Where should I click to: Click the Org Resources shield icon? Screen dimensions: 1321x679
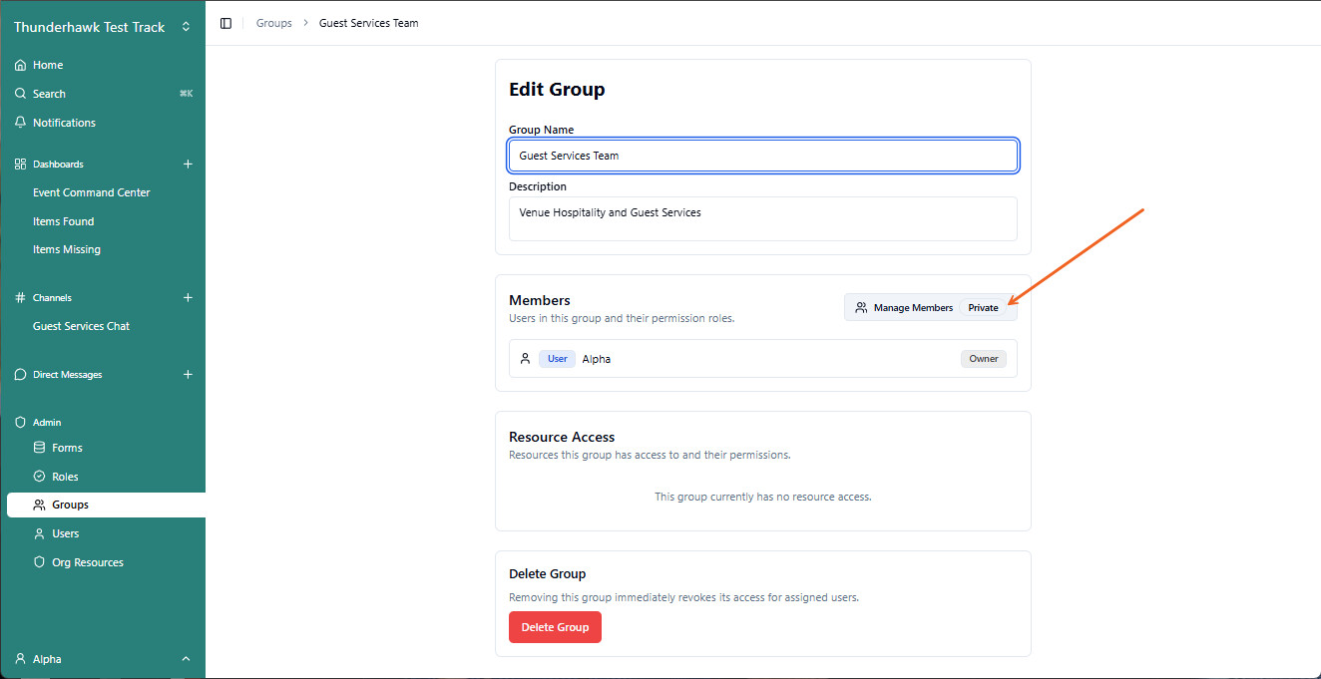click(x=39, y=562)
